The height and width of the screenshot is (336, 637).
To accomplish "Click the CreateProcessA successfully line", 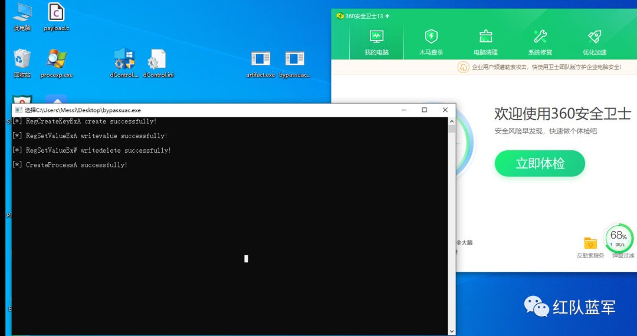I will pyautogui.click(x=70, y=164).
